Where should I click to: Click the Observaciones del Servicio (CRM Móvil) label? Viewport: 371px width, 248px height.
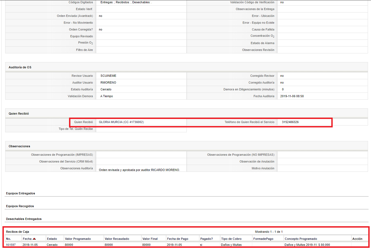[66, 161]
